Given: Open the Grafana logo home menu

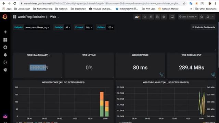Looking at the screenshot, I should [x=5, y=17].
